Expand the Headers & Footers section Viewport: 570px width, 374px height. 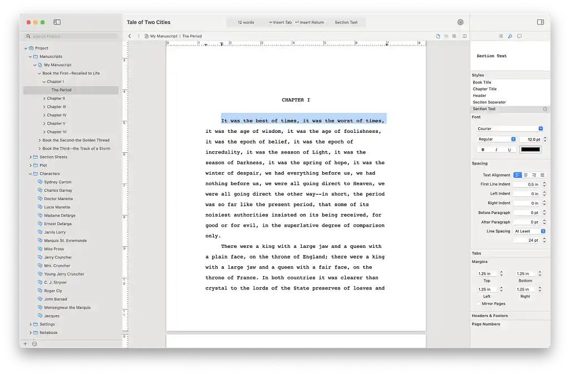tap(490, 316)
